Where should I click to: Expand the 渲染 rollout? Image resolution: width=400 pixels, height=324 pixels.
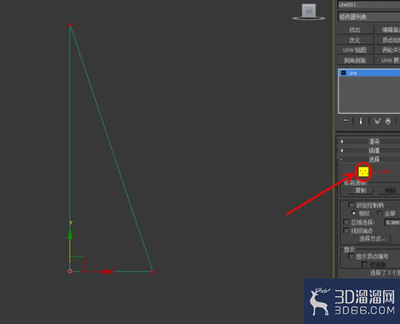369,142
